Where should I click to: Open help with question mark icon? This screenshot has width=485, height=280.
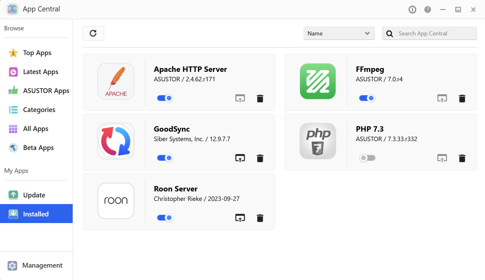click(x=427, y=10)
